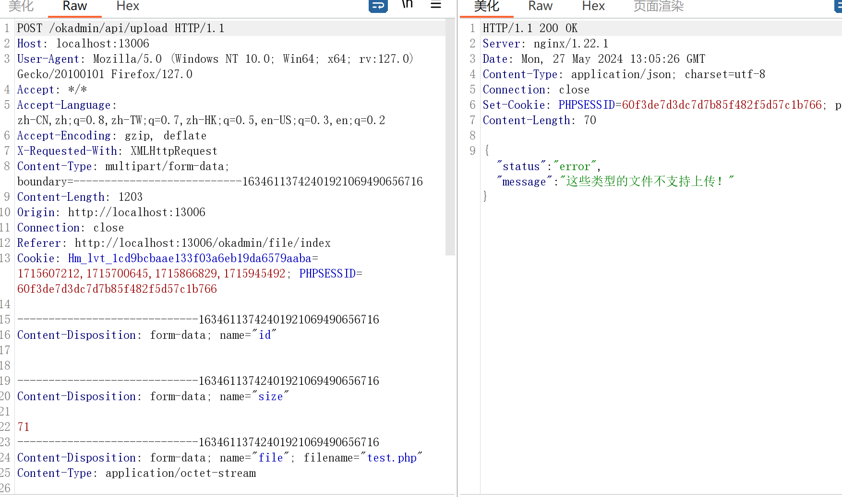Click Server: nginx/1.22.1 response header

tap(545, 44)
